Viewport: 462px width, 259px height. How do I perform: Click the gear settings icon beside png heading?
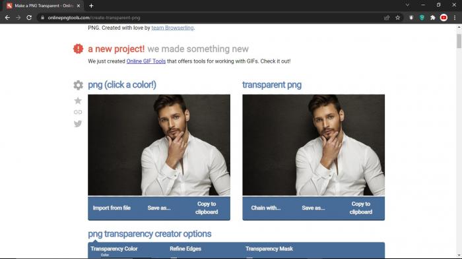click(x=78, y=85)
